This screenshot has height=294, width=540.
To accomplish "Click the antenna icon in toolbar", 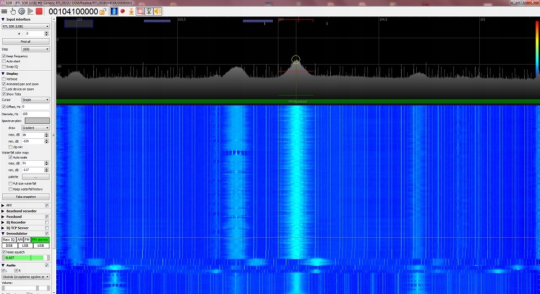I will (x=148, y=11).
